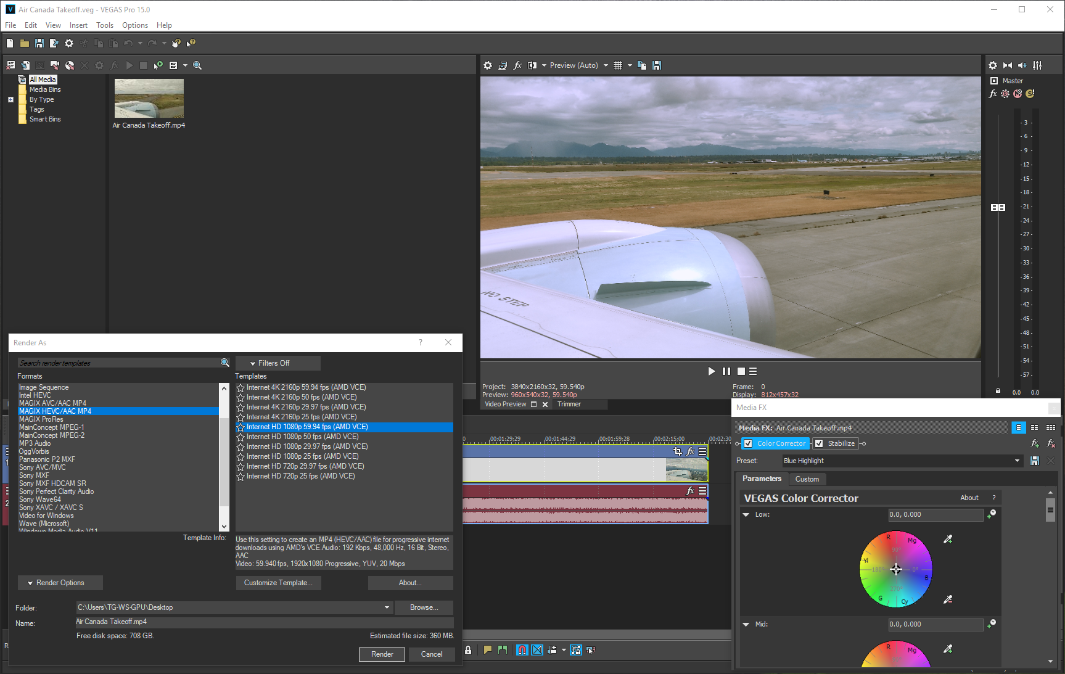
Task: Click the Master FX icon
Action: tap(993, 94)
